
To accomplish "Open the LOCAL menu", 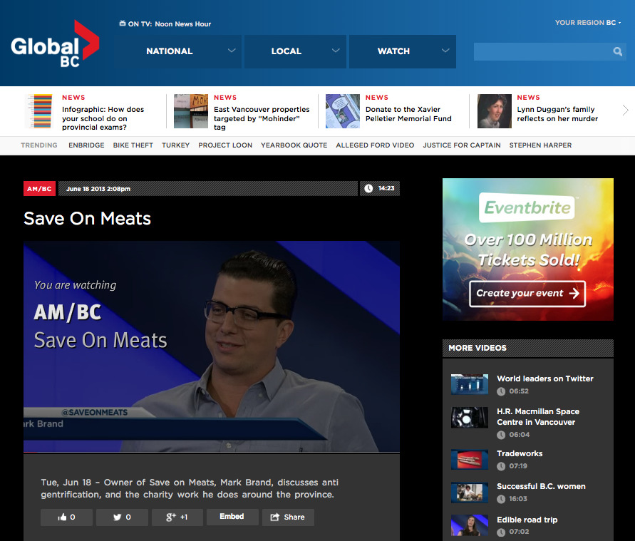I will point(295,51).
